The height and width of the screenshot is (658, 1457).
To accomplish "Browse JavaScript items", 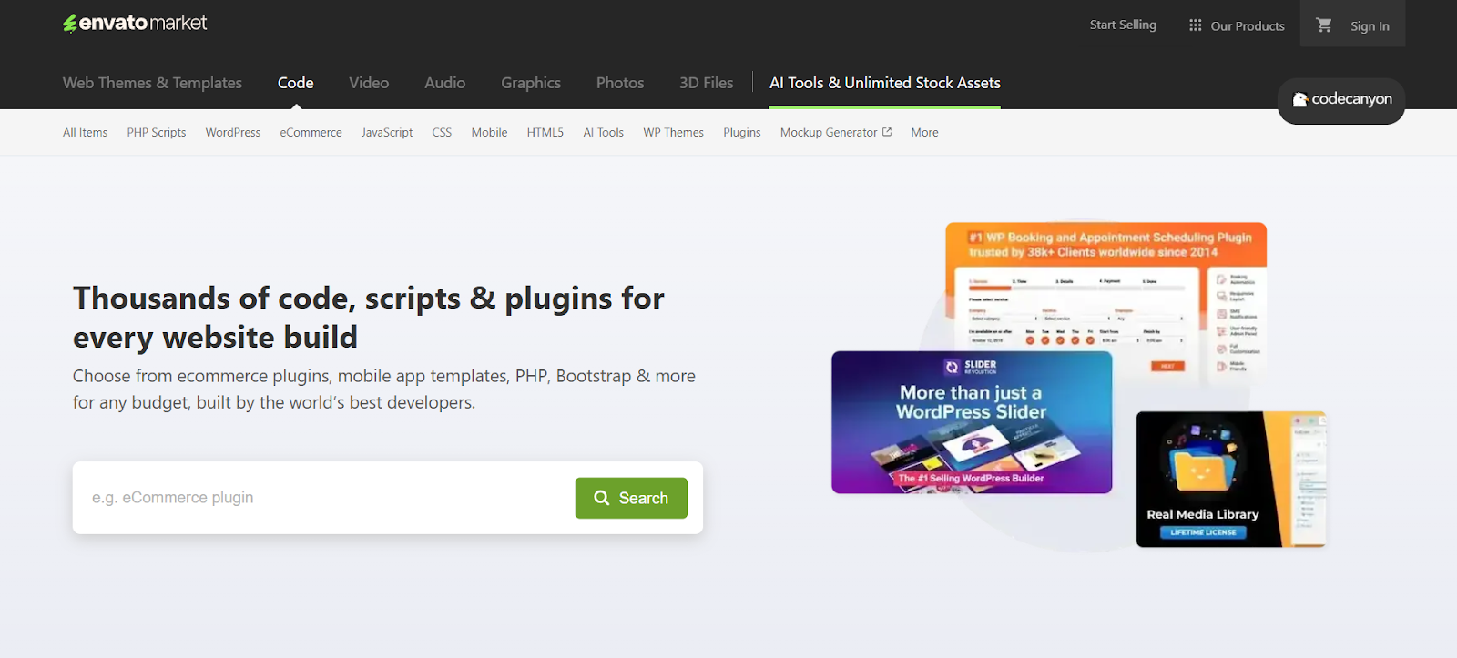I will coord(387,132).
